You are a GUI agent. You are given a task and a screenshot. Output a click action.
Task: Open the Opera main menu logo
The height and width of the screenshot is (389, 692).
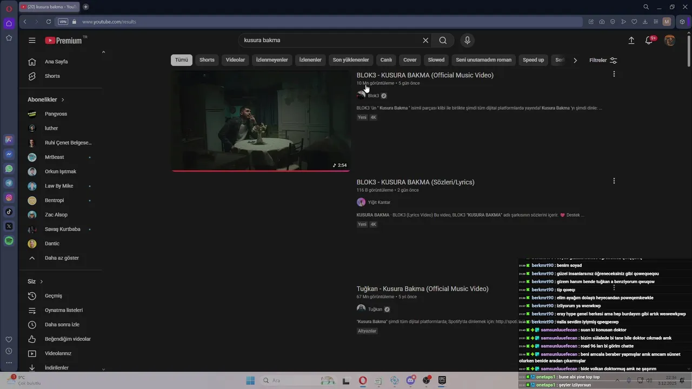(x=9, y=8)
